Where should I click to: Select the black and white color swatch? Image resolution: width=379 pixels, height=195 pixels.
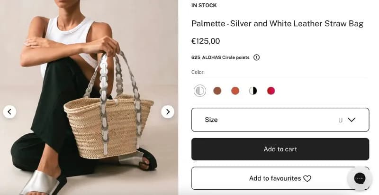253,91
